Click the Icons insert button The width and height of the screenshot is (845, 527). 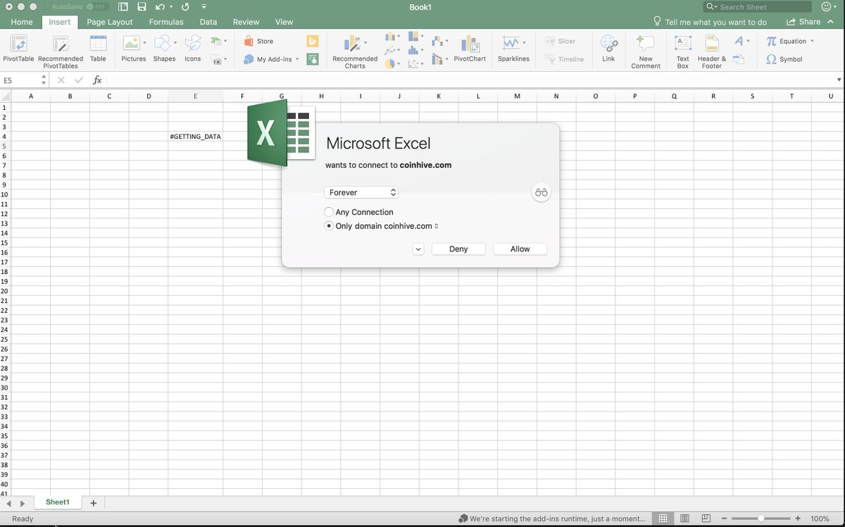pos(192,49)
